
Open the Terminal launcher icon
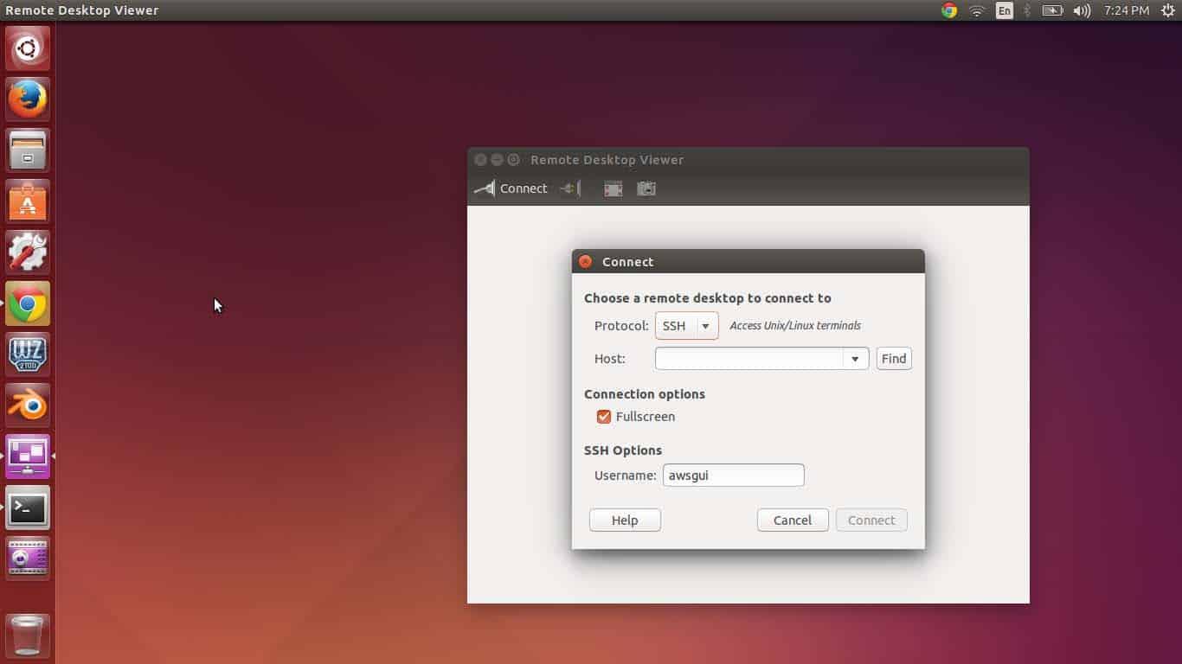point(28,508)
